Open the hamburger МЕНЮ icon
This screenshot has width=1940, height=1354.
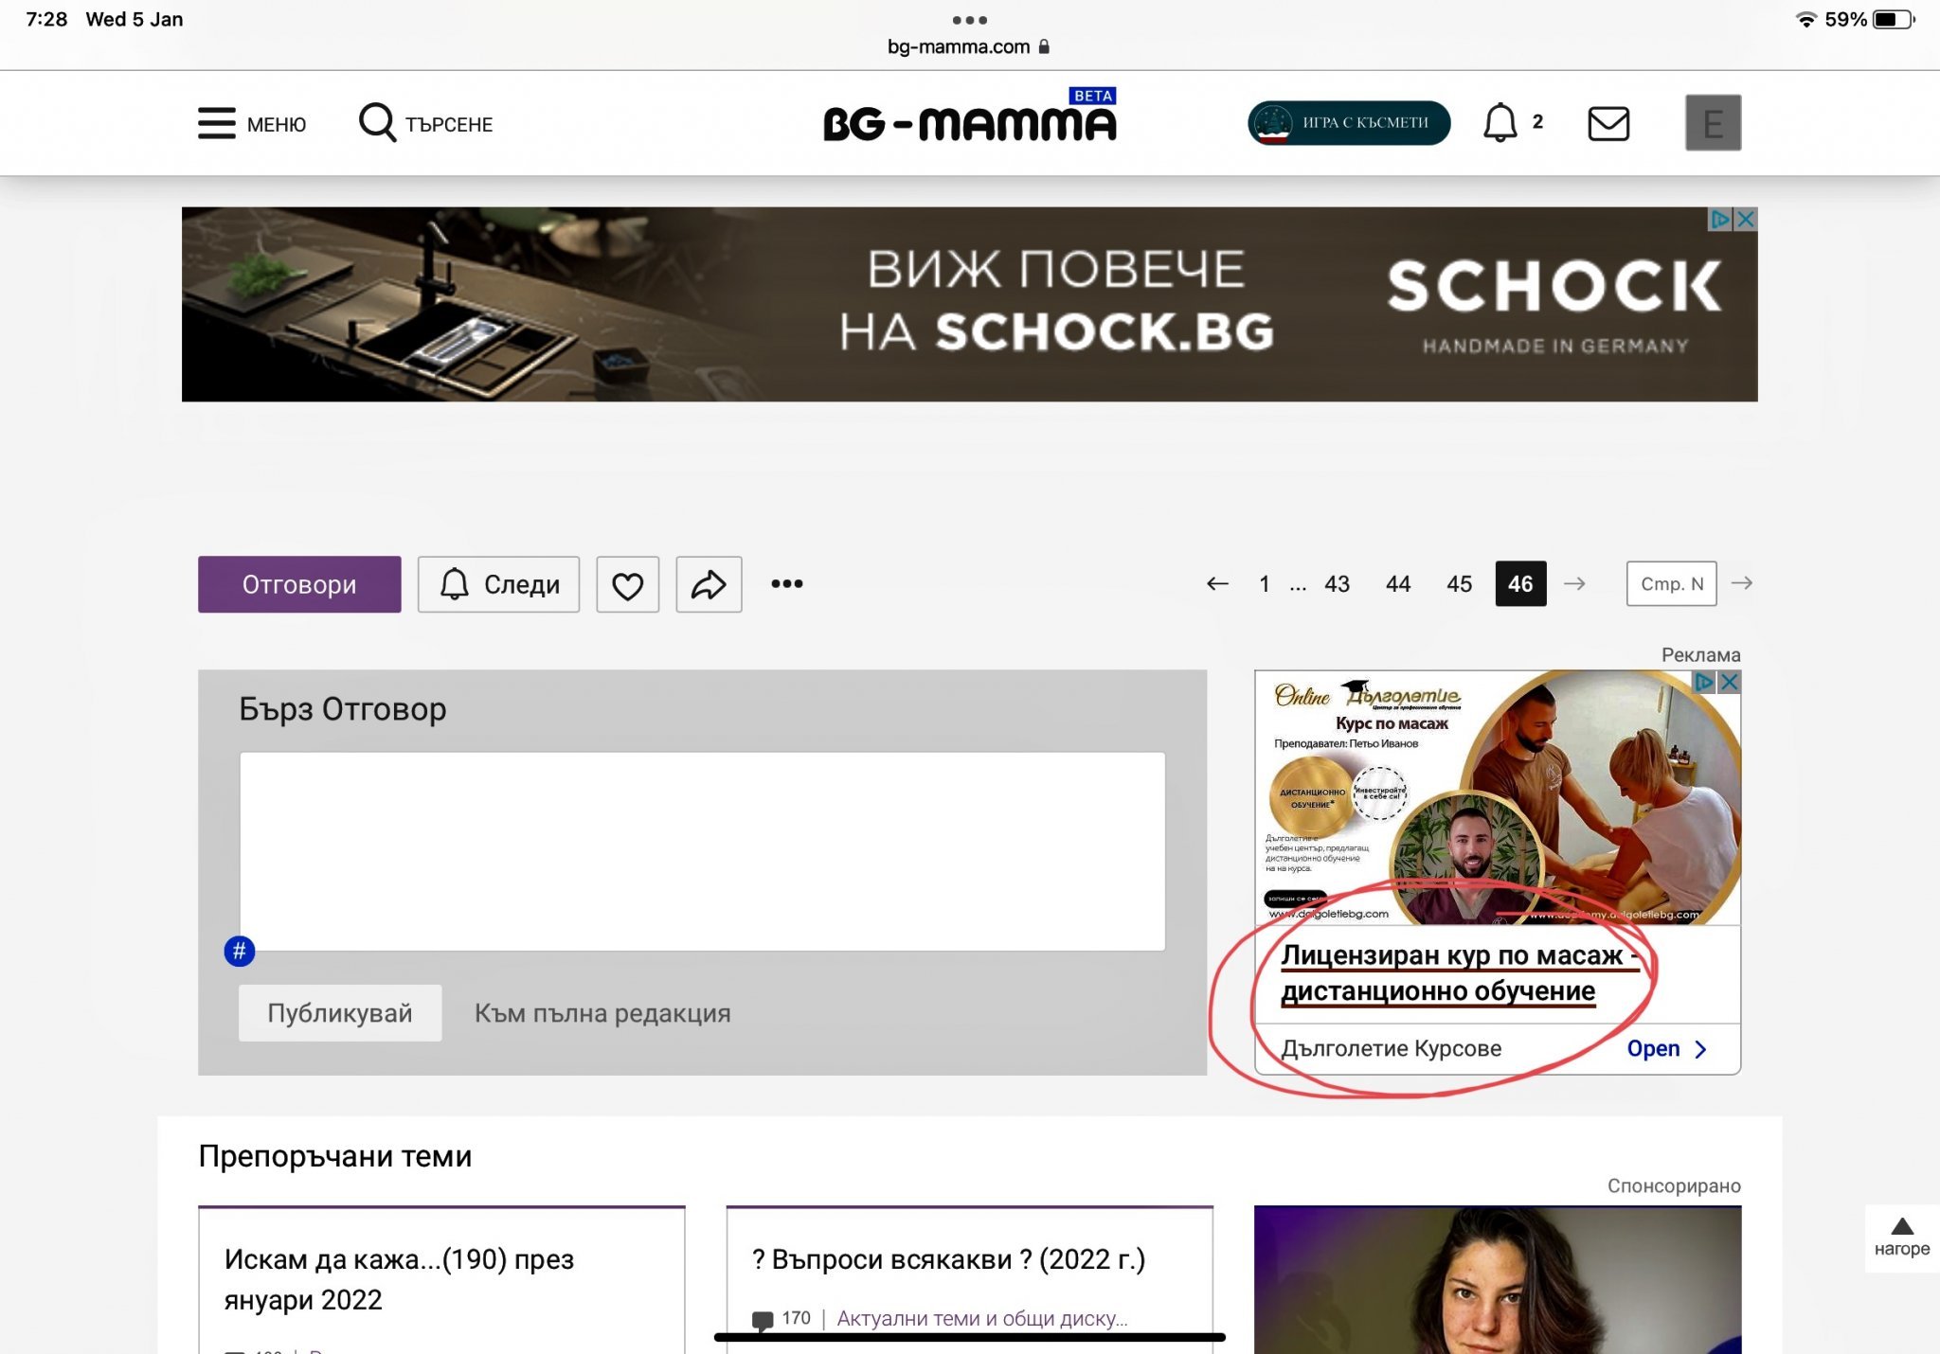[x=216, y=123]
